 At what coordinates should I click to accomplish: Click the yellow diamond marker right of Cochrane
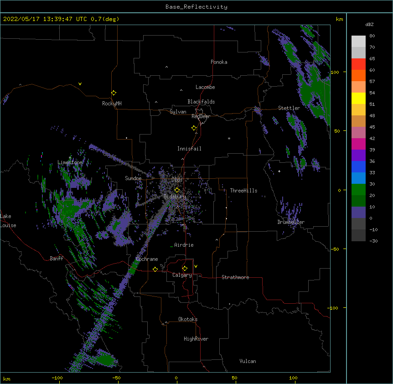(155, 269)
